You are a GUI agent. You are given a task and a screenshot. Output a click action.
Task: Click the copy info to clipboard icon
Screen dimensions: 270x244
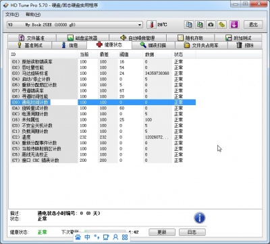point(189,24)
